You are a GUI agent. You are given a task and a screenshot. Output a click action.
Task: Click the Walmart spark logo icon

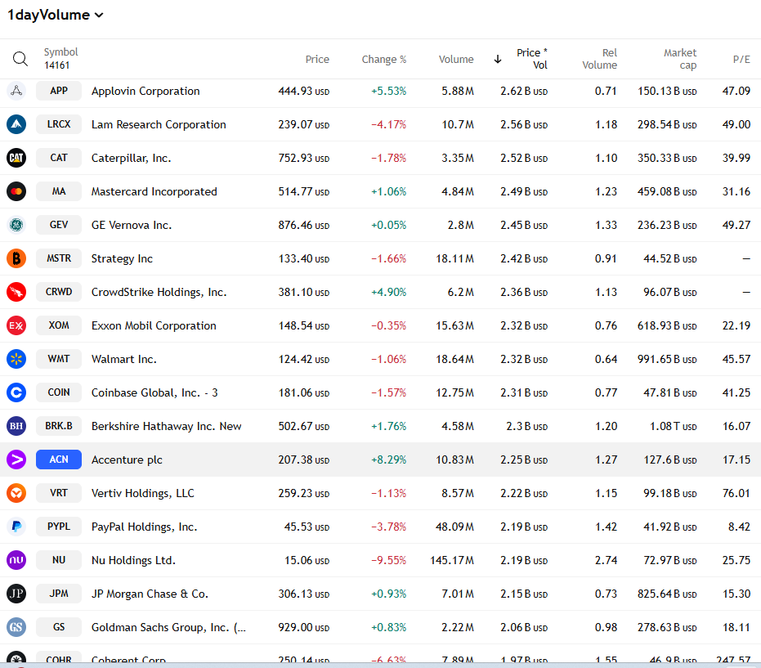click(16, 359)
